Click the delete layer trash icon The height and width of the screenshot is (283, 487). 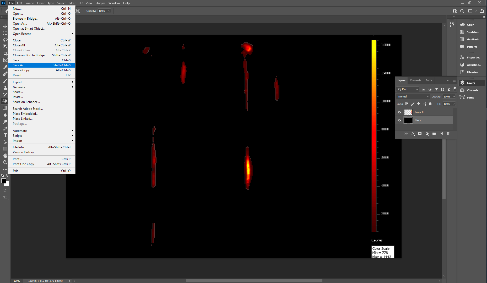pyautogui.click(x=448, y=134)
